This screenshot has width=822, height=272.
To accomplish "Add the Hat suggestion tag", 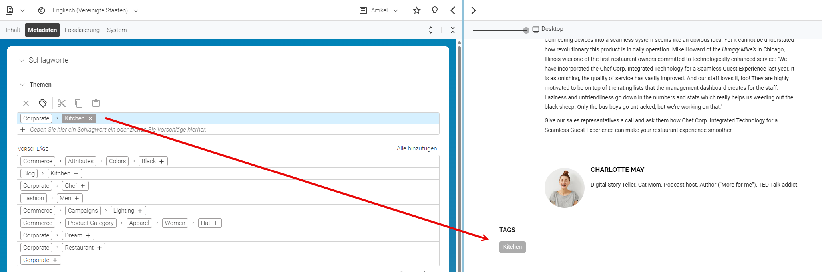I will [x=216, y=223].
